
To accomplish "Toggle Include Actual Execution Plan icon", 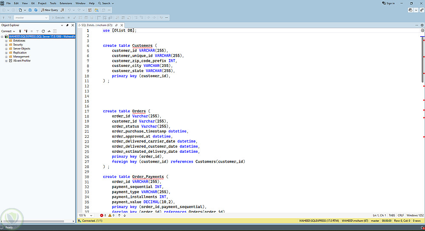I will [99, 17].
